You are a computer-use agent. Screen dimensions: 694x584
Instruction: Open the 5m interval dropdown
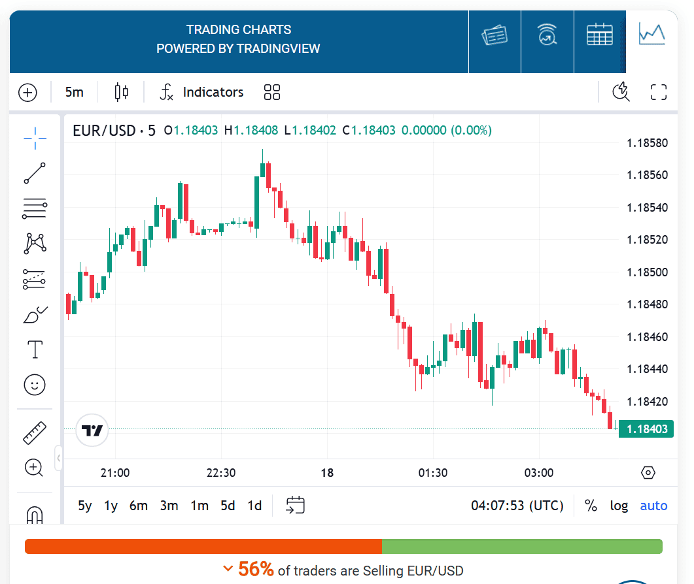coord(74,92)
